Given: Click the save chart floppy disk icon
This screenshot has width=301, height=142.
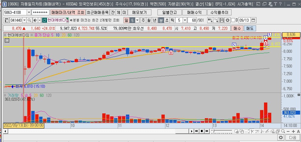Looking at the screenshot, I should click(222, 20).
